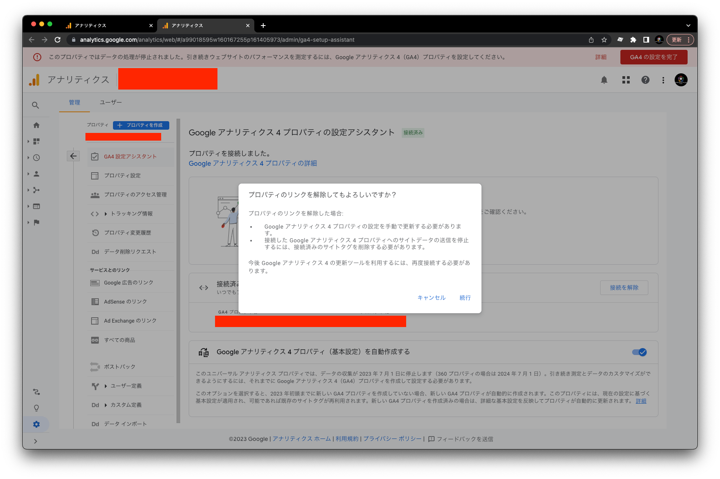This screenshot has height=479, width=720.
Task: Click the GA4 の設定を完了 button
Action: [x=654, y=57]
